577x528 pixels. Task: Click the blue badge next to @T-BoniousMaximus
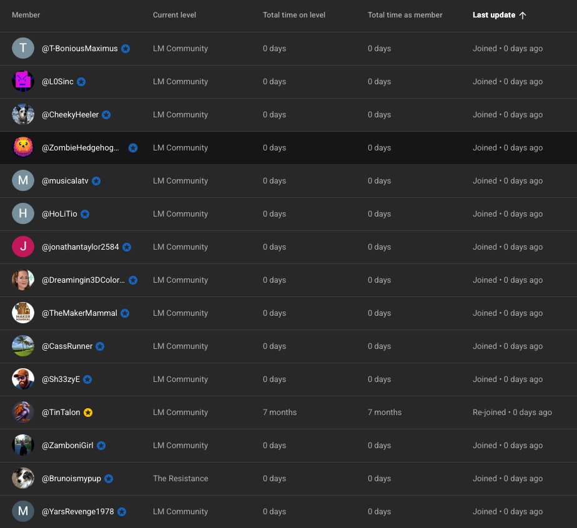(126, 49)
